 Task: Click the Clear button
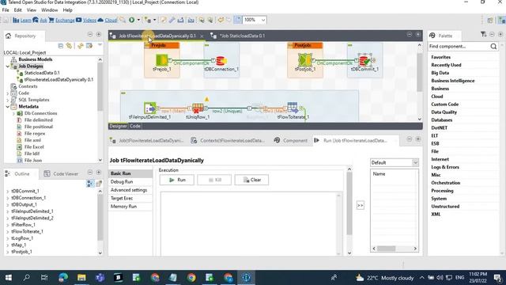click(251, 180)
